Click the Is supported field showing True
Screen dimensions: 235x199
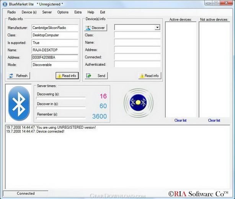click(x=55, y=43)
